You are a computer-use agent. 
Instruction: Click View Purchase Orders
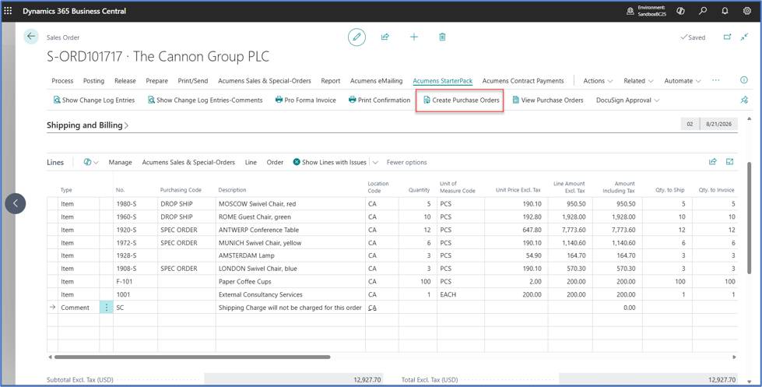coord(548,100)
